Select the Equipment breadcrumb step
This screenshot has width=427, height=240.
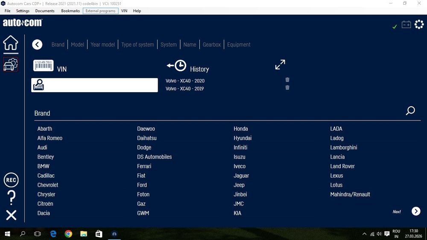click(x=239, y=44)
